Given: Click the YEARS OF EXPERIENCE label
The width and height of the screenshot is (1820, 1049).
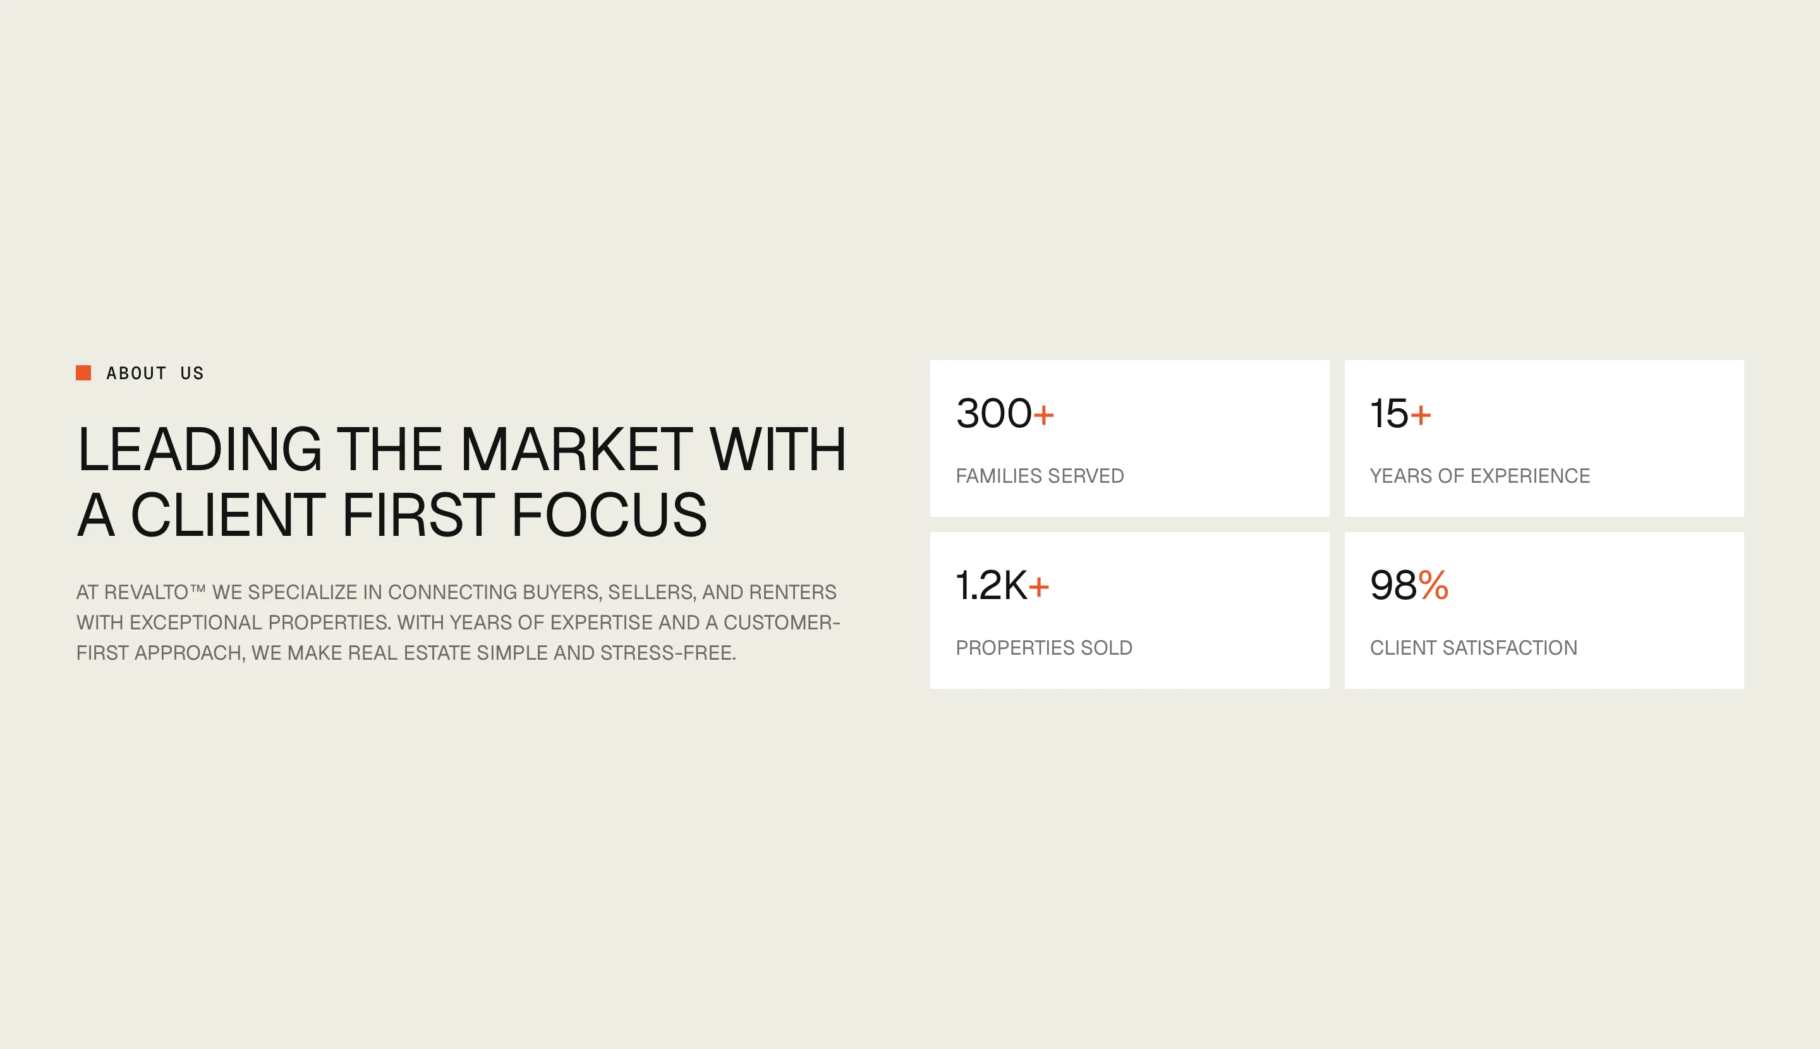Looking at the screenshot, I should [x=1480, y=476].
